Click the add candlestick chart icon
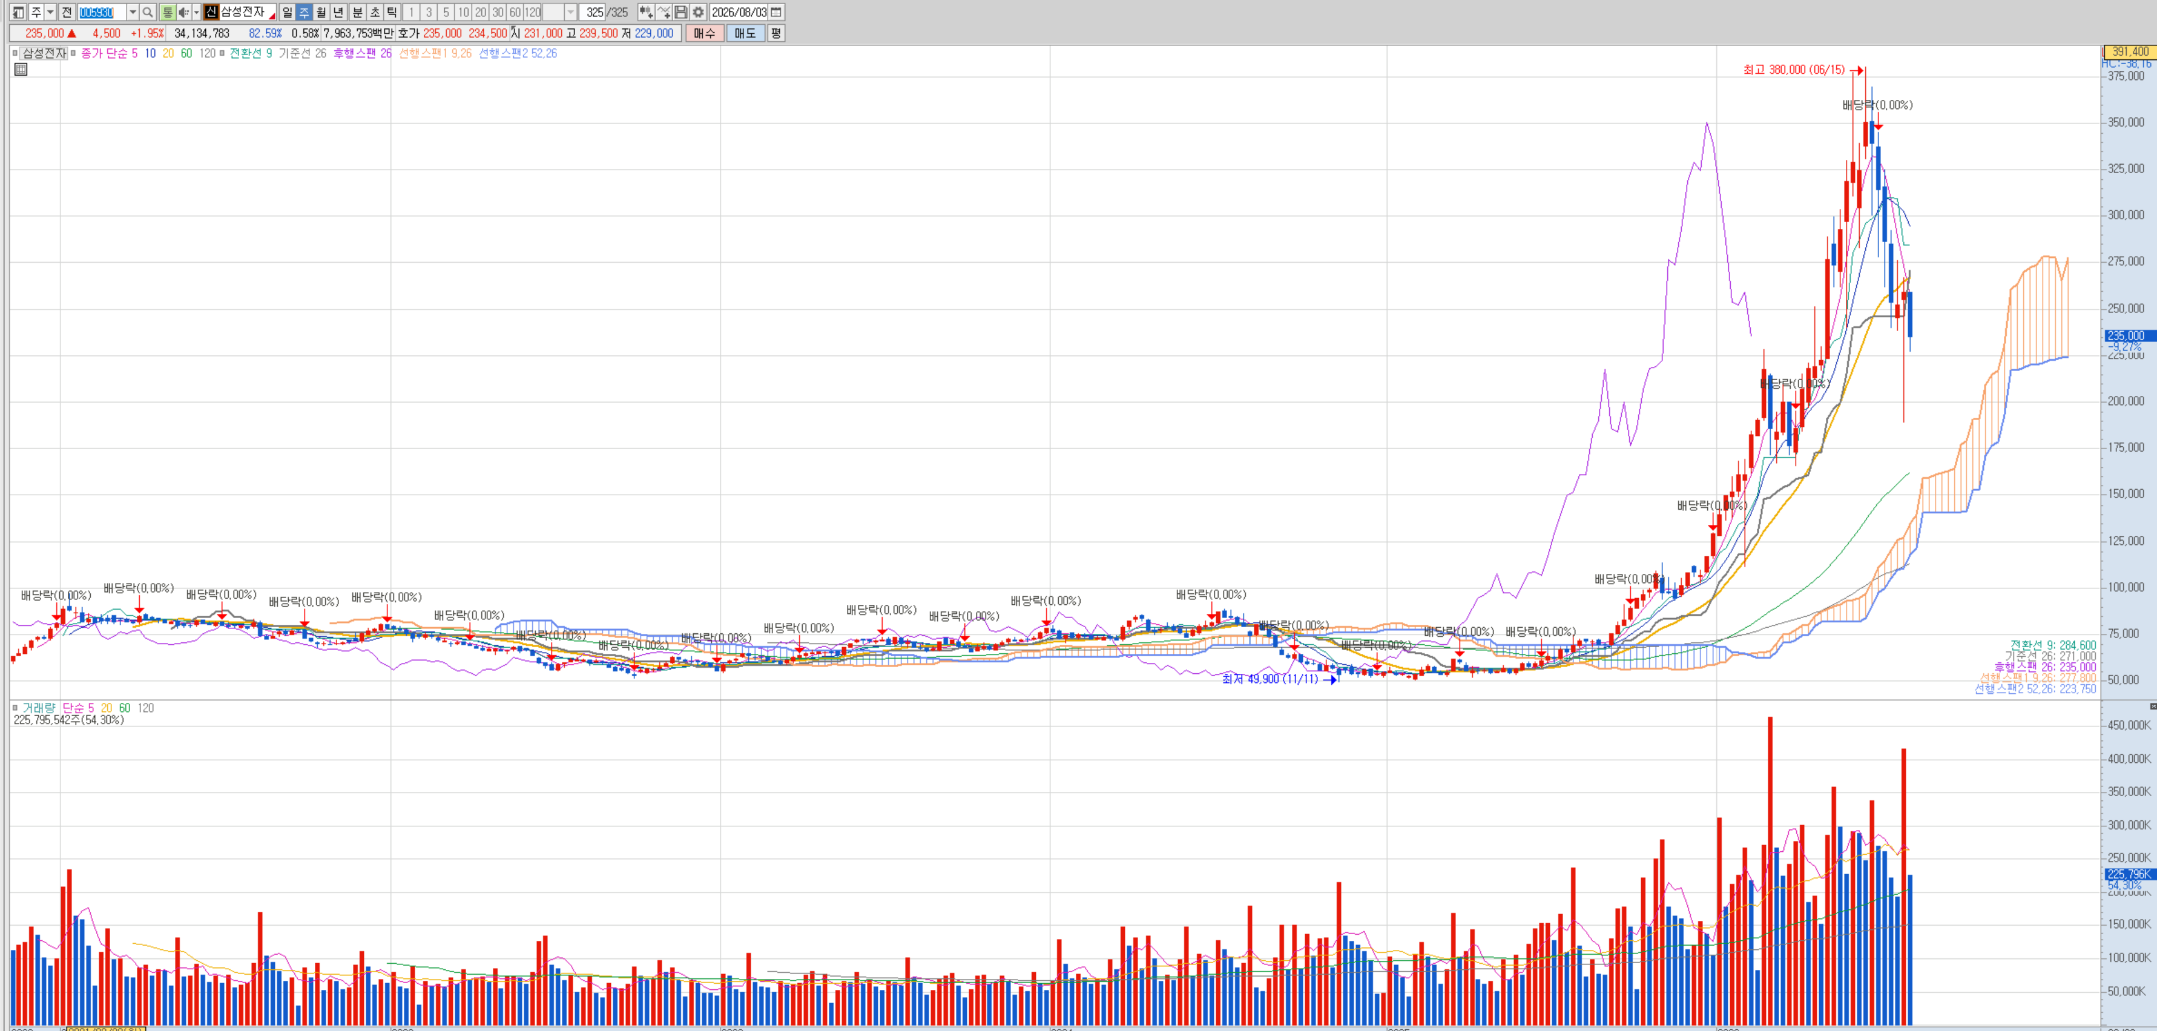This screenshot has width=2157, height=1031. point(645,12)
